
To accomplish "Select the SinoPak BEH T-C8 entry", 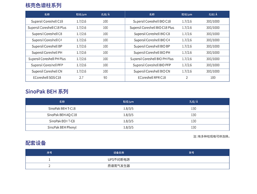I will [x=62, y=121].
